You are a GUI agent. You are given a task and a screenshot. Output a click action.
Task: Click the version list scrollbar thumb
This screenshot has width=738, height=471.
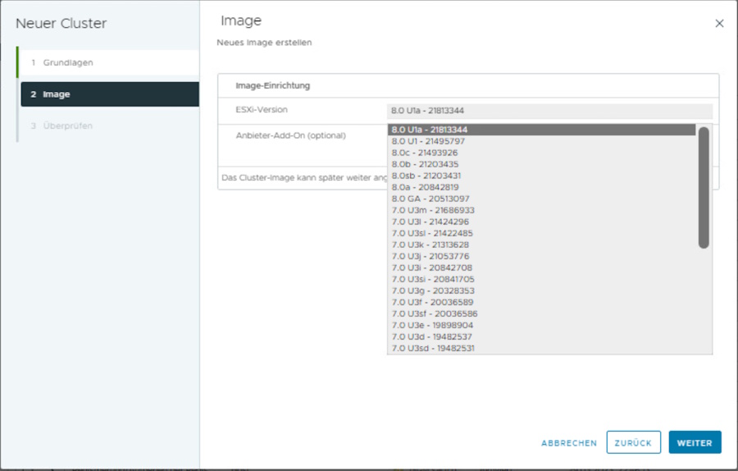coord(704,187)
